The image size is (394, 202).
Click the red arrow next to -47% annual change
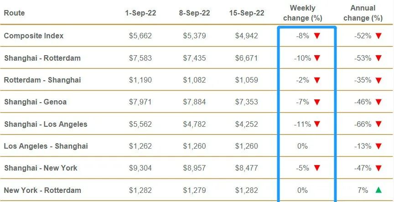coord(378,168)
